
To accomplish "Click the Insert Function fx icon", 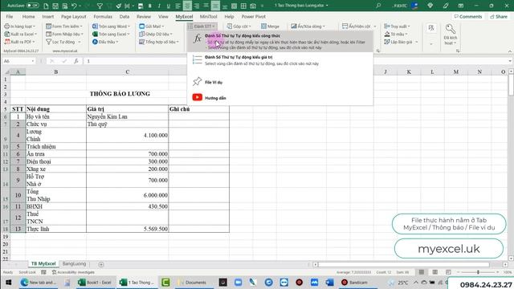I will pyautogui.click(x=75, y=61).
